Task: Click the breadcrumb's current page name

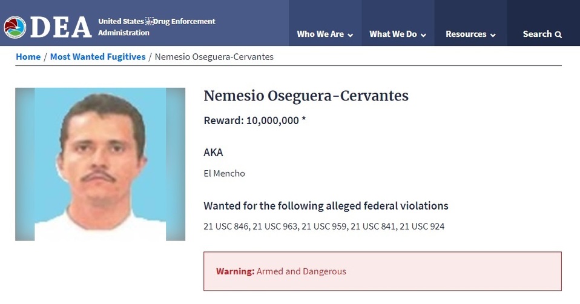Action: click(x=214, y=57)
